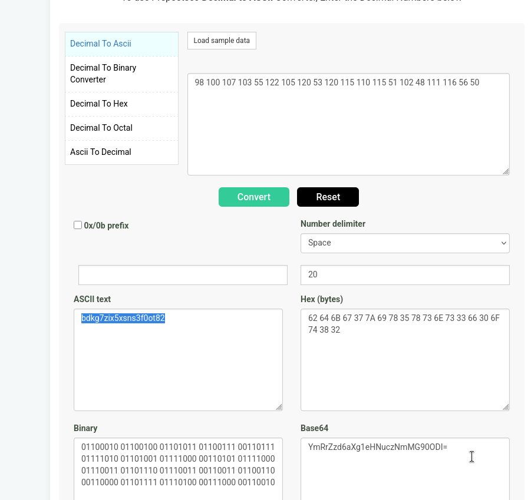
Task: Click the black Reset button
Action: click(x=328, y=197)
